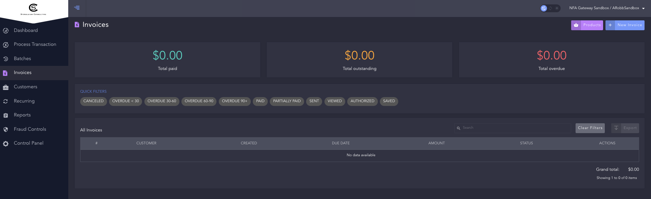Sort invoices by Amount column
Screen dimensions: 651x199
[x=437, y=143]
